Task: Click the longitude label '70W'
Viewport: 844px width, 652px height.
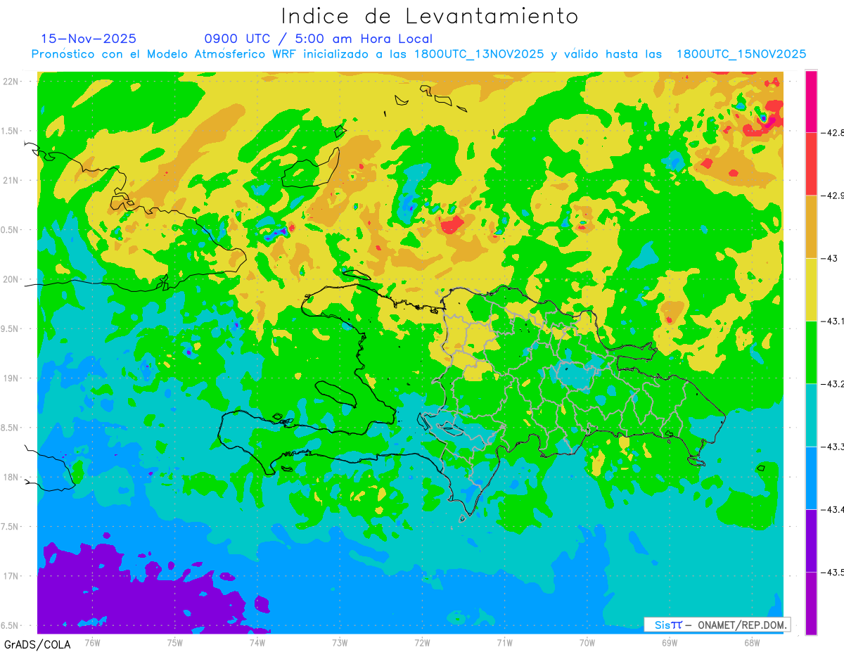Action: (x=587, y=642)
